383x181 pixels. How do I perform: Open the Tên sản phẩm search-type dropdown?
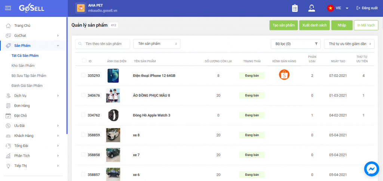157,44
